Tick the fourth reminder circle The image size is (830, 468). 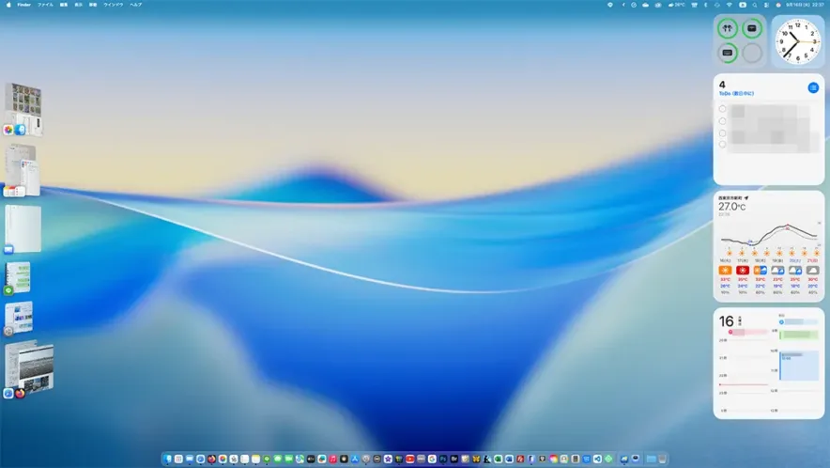722,145
